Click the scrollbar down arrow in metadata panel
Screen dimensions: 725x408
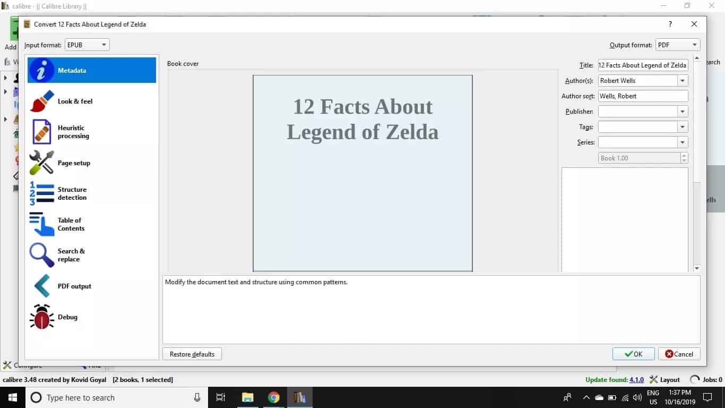697,268
